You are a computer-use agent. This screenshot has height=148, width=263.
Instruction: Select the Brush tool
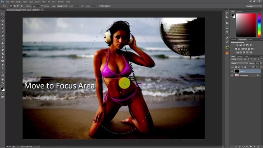click(2, 39)
